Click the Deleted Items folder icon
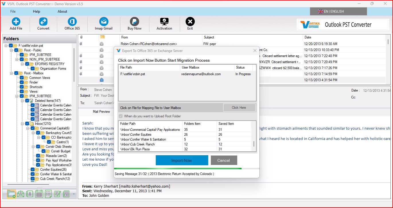The height and width of the screenshot is (208, 393). [31, 101]
